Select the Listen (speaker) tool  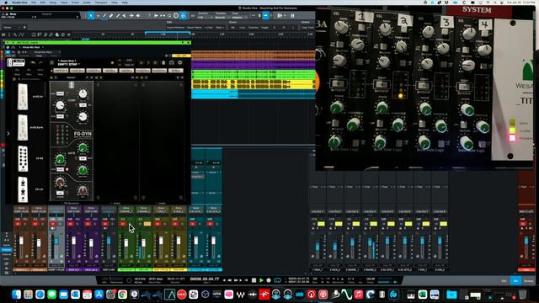coord(138,15)
